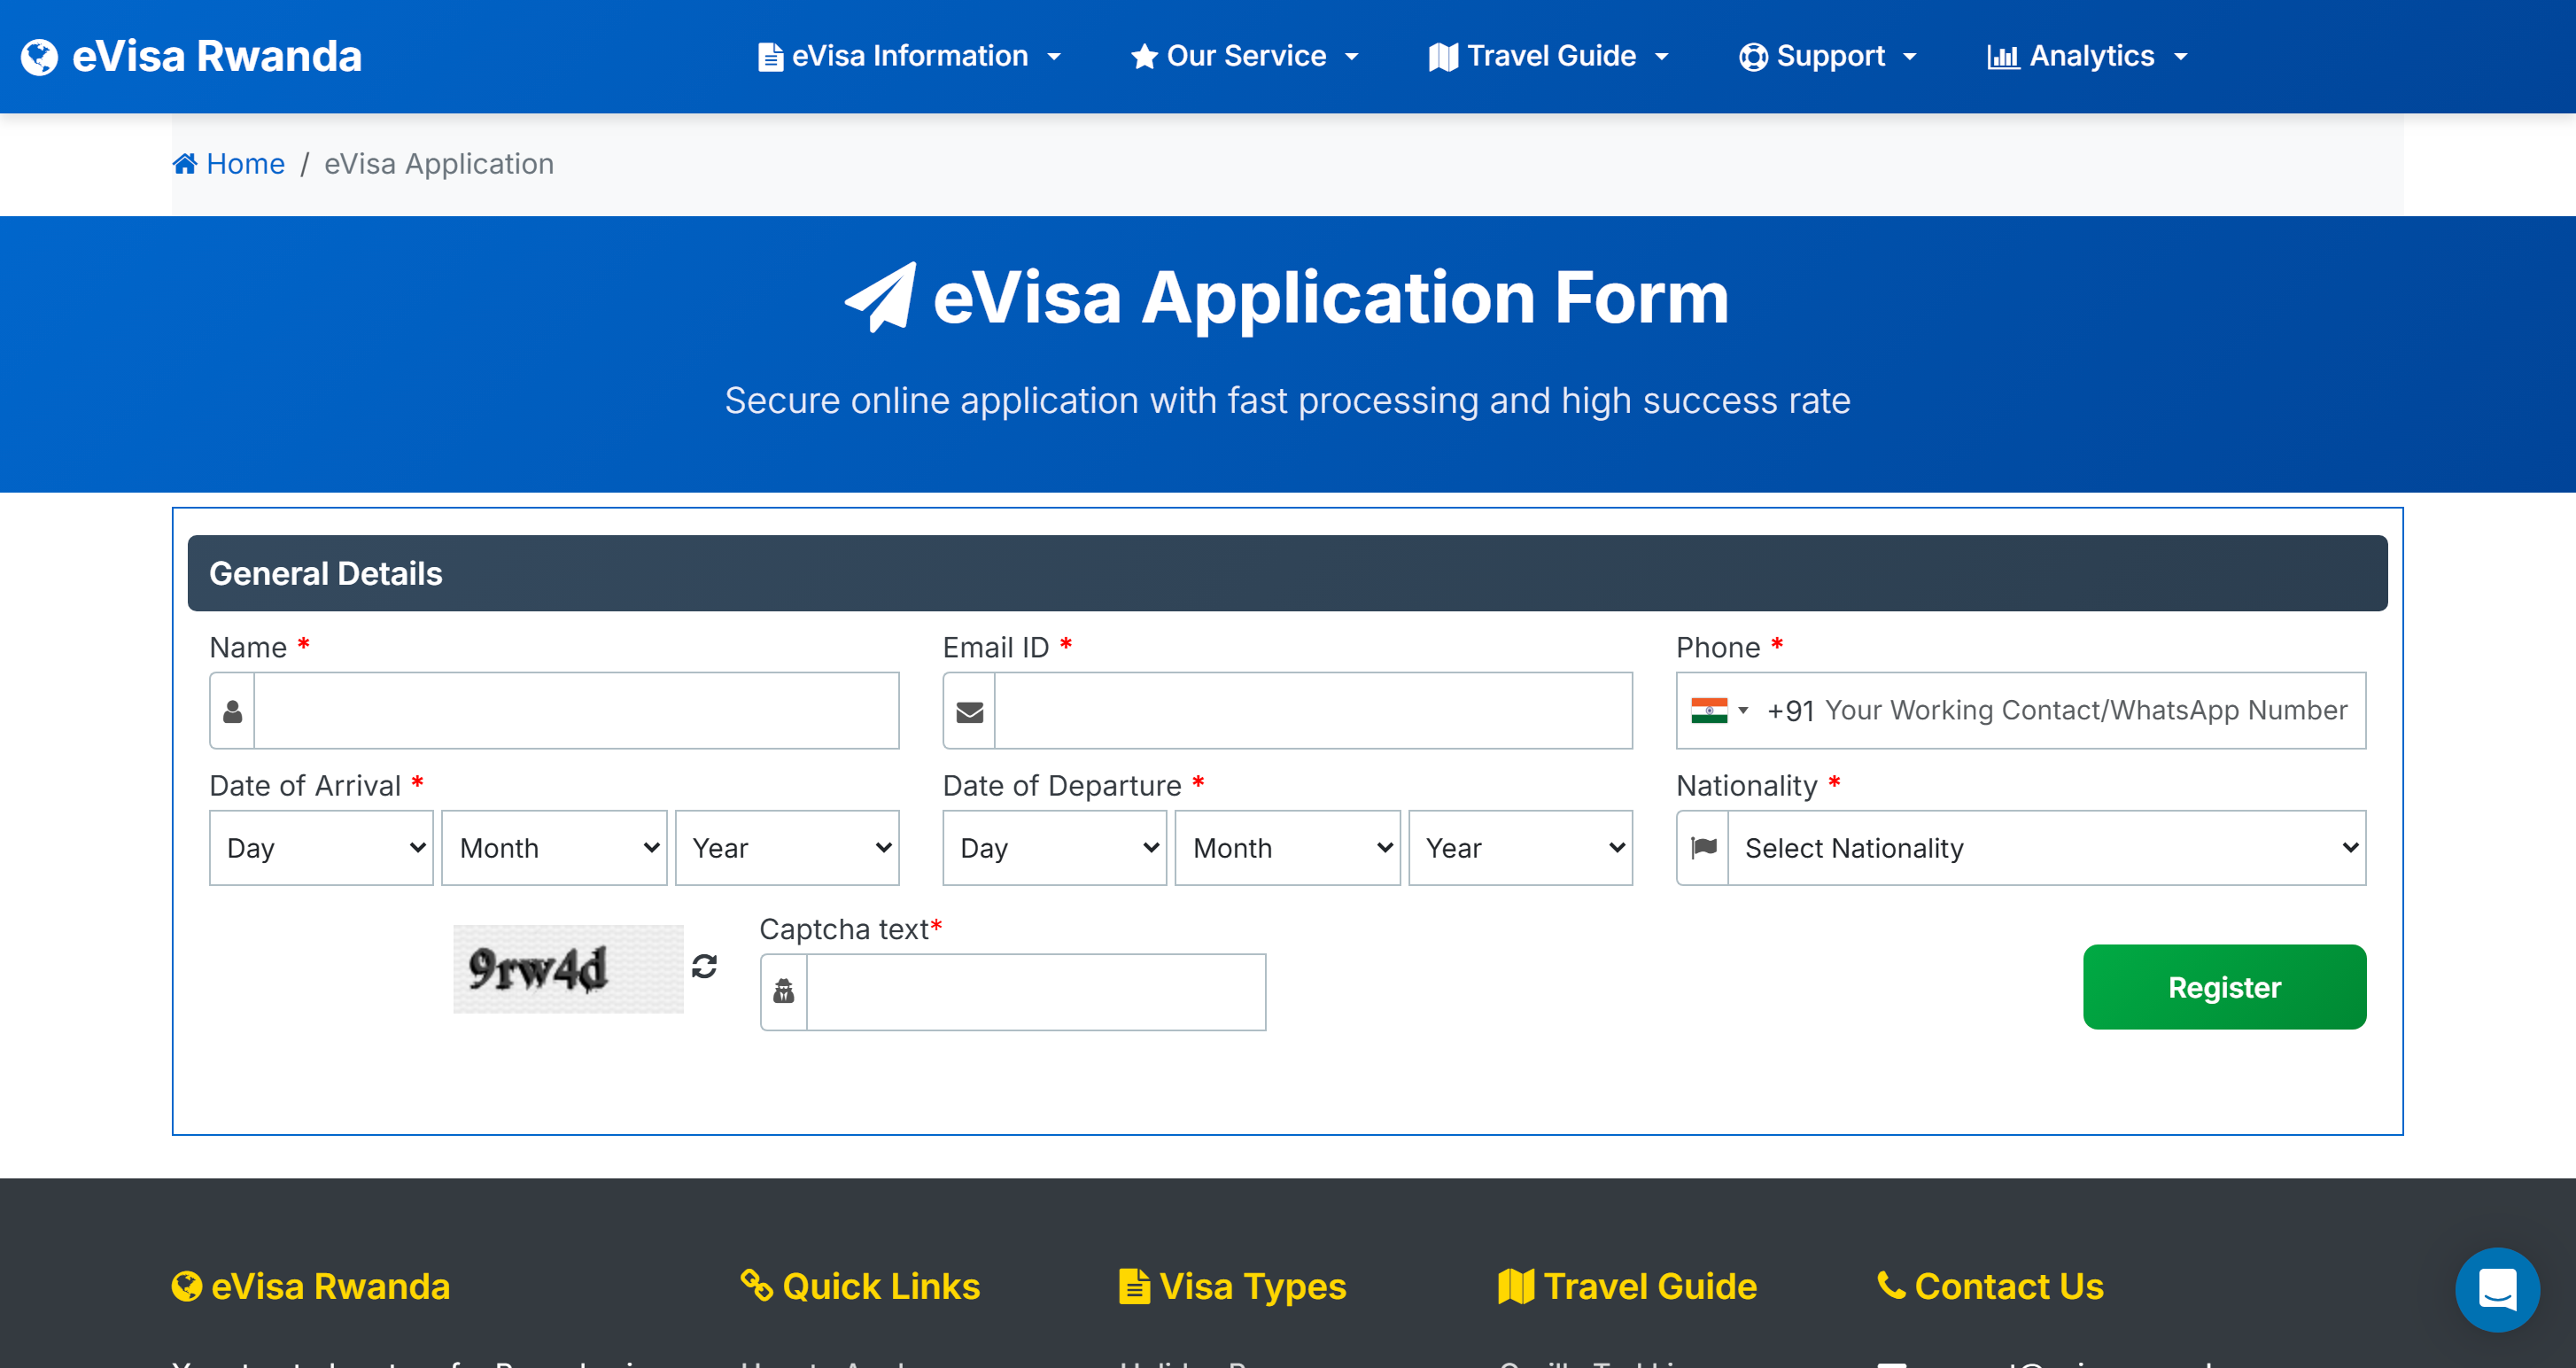Click the Captcha text input field
The height and width of the screenshot is (1368, 2576).
1035,991
